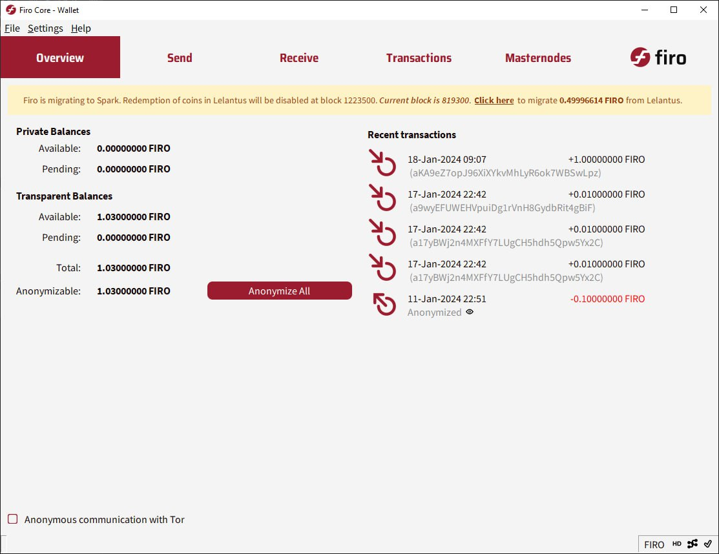
Task: Reveal the Anonymized transaction with the eye toggle
Action: click(470, 312)
